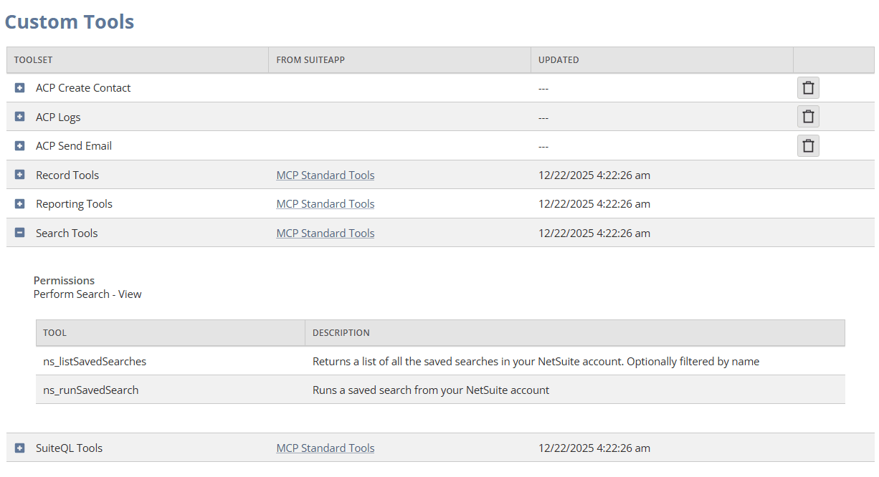Click the trash icon for ACP Logs

(x=808, y=116)
